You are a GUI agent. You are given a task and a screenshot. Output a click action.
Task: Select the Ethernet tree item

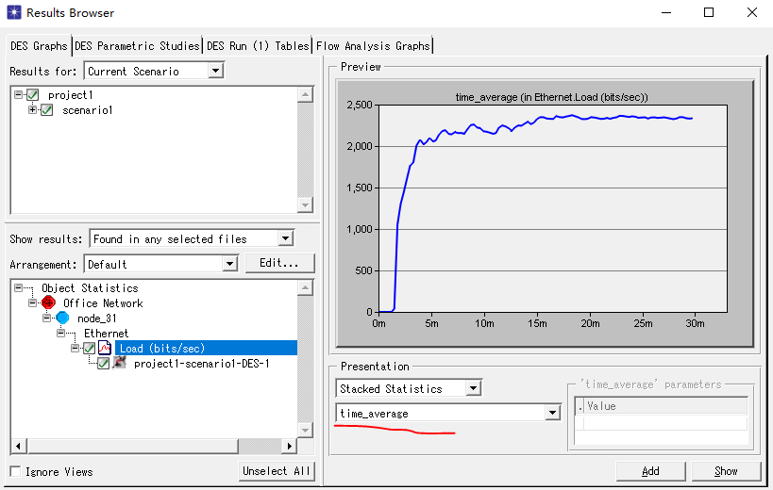pos(106,333)
